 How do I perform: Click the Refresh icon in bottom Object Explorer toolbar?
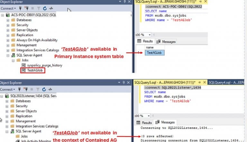pos(44,90)
